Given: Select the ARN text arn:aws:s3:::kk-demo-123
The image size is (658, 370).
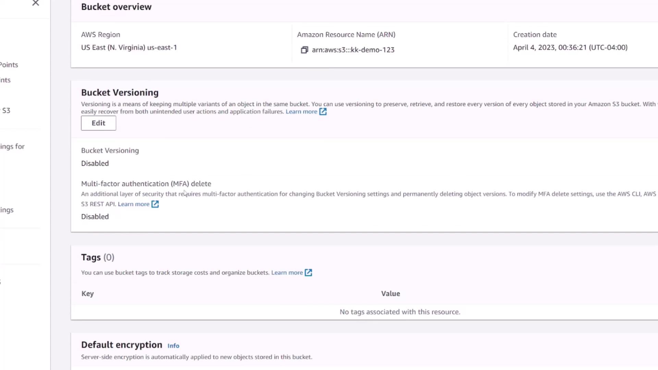Looking at the screenshot, I should pos(353,50).
